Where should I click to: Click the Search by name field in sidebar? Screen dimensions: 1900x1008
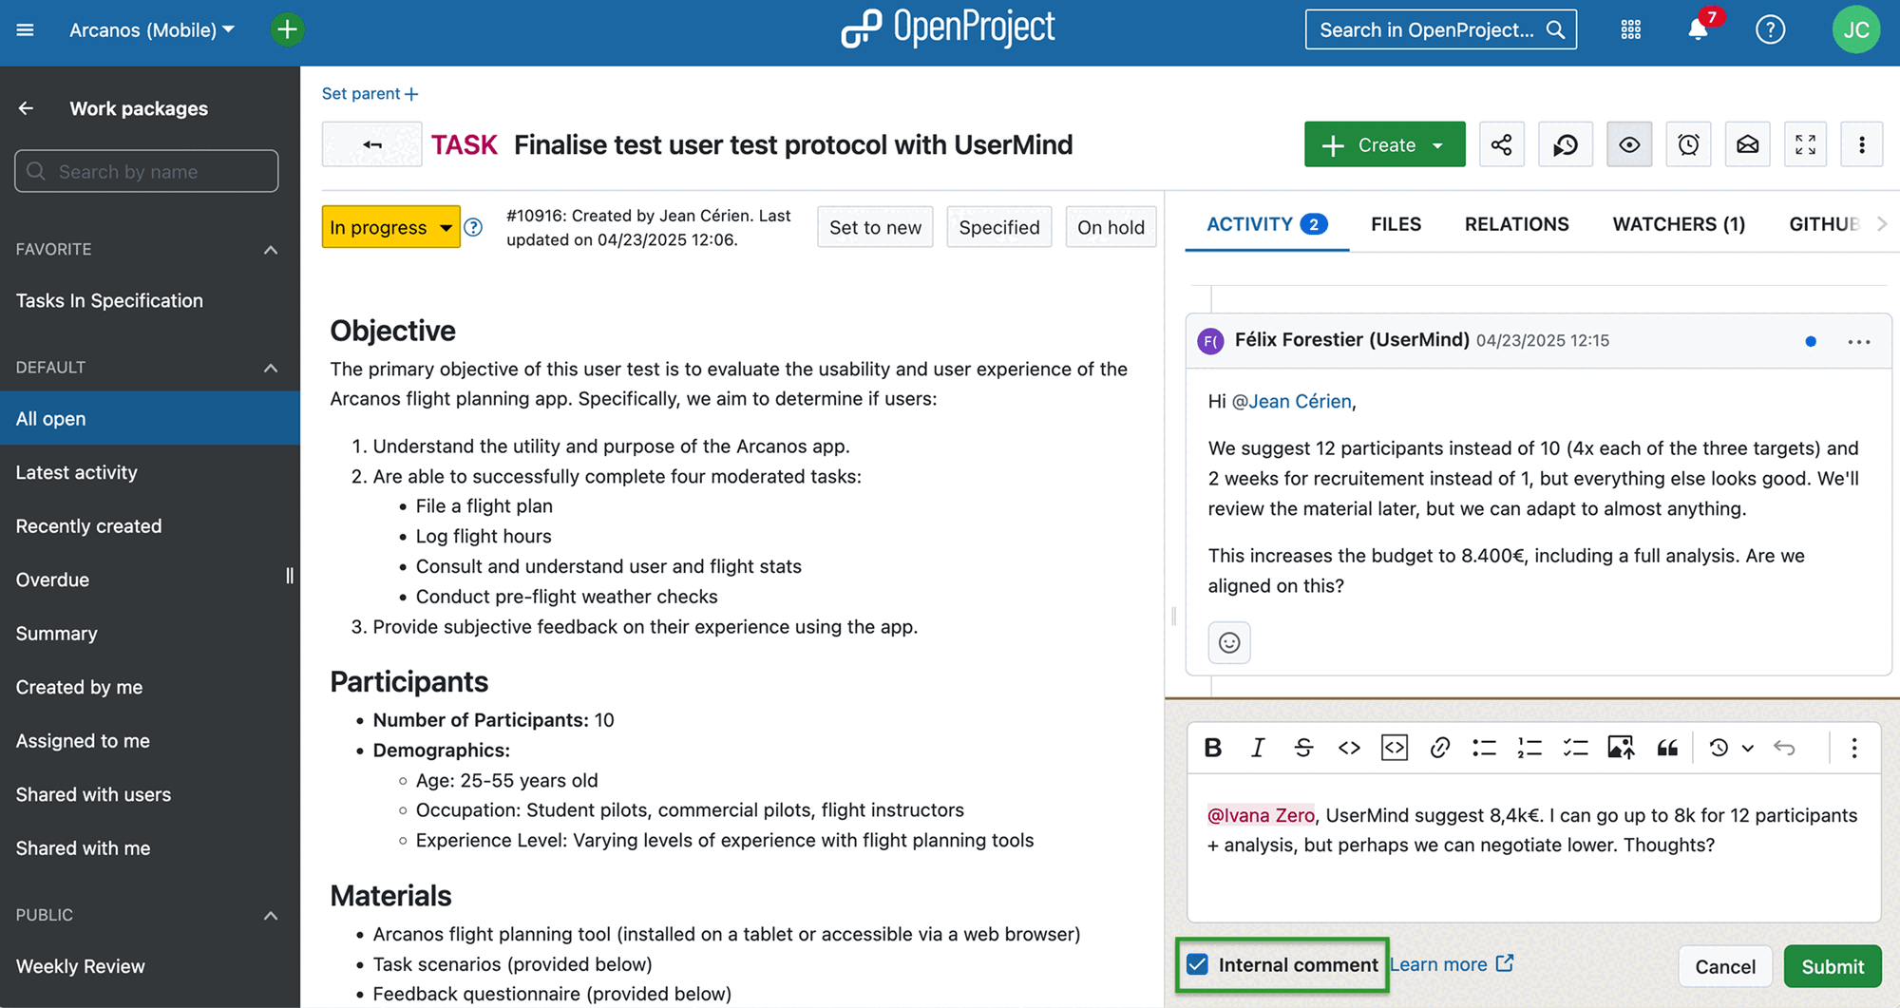click(x=145, y=171)
